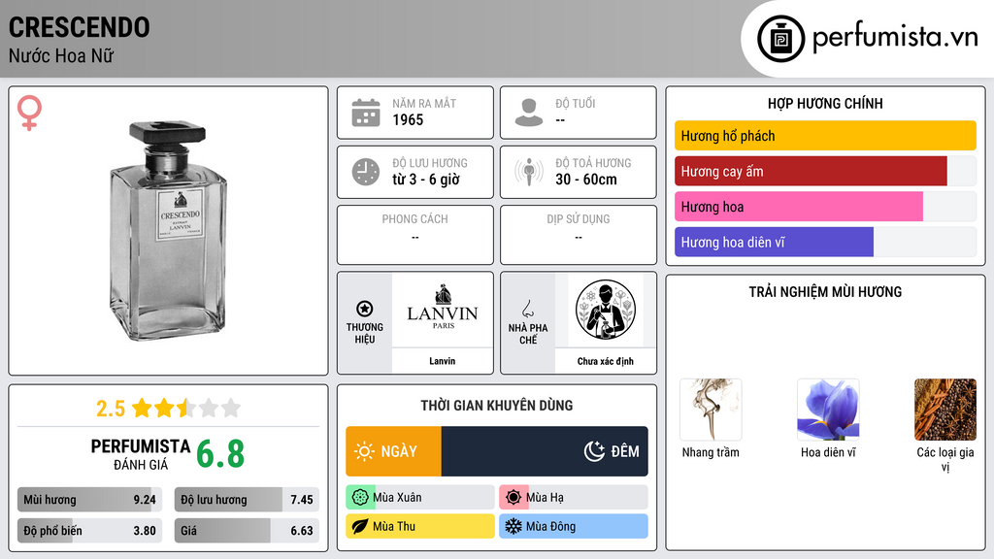Image resolution: width=994 pixels, height=559 pixels.
Task: Select the Mùa Hạ season tag
Action: coord(574,498)
